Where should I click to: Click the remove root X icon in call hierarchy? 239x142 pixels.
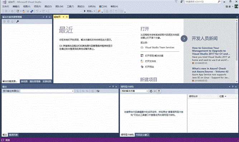tap(155, 91)
